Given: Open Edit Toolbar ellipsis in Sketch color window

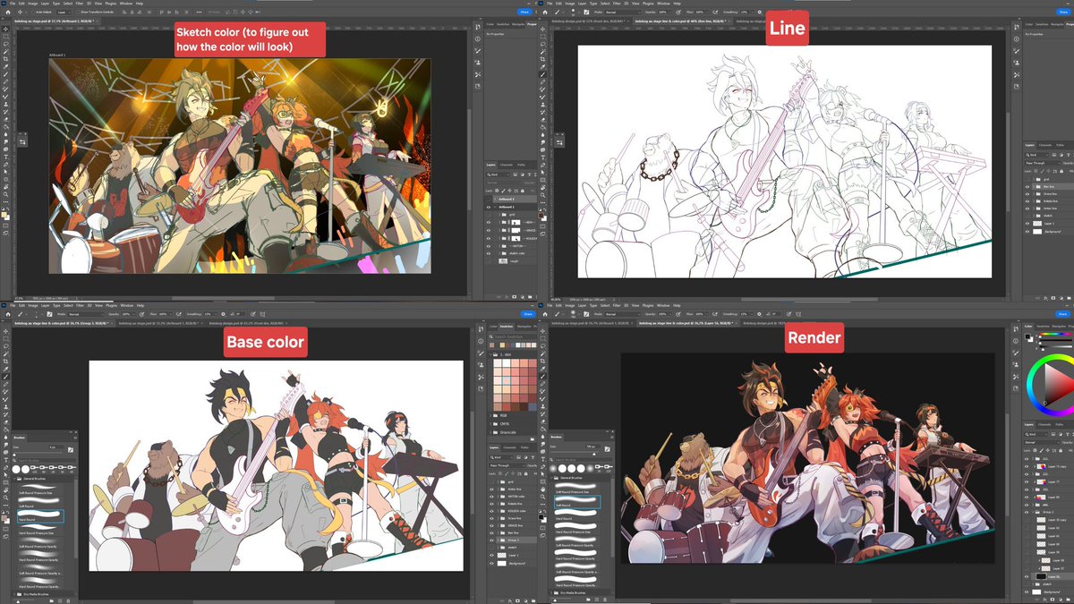Looking at the screenshot, I should [x=5, y=201].
